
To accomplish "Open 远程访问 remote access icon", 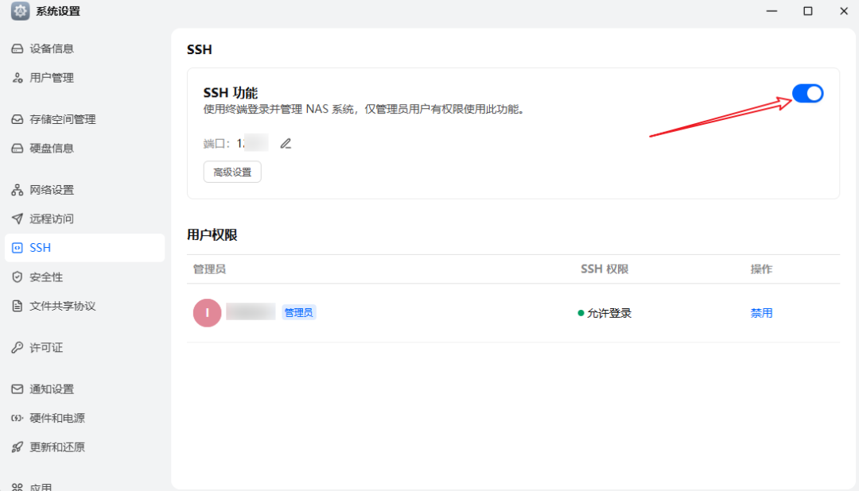I will [x=17, y=218].
